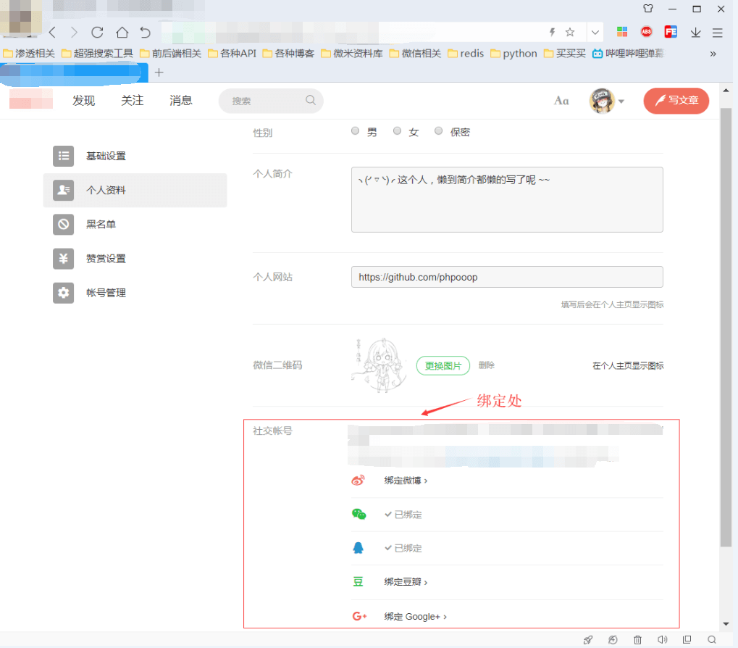Screen dimensions: 738x648
Task: Click the skin shirt icon in title bar
Action: [x=648, y=9]
